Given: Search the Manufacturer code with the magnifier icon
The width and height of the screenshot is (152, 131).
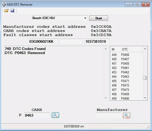Looking at the screenshot, I should pos(127,115).
